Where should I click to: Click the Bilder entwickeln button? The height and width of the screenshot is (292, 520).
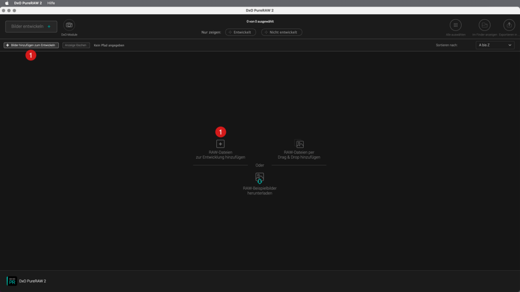point(31,26)
